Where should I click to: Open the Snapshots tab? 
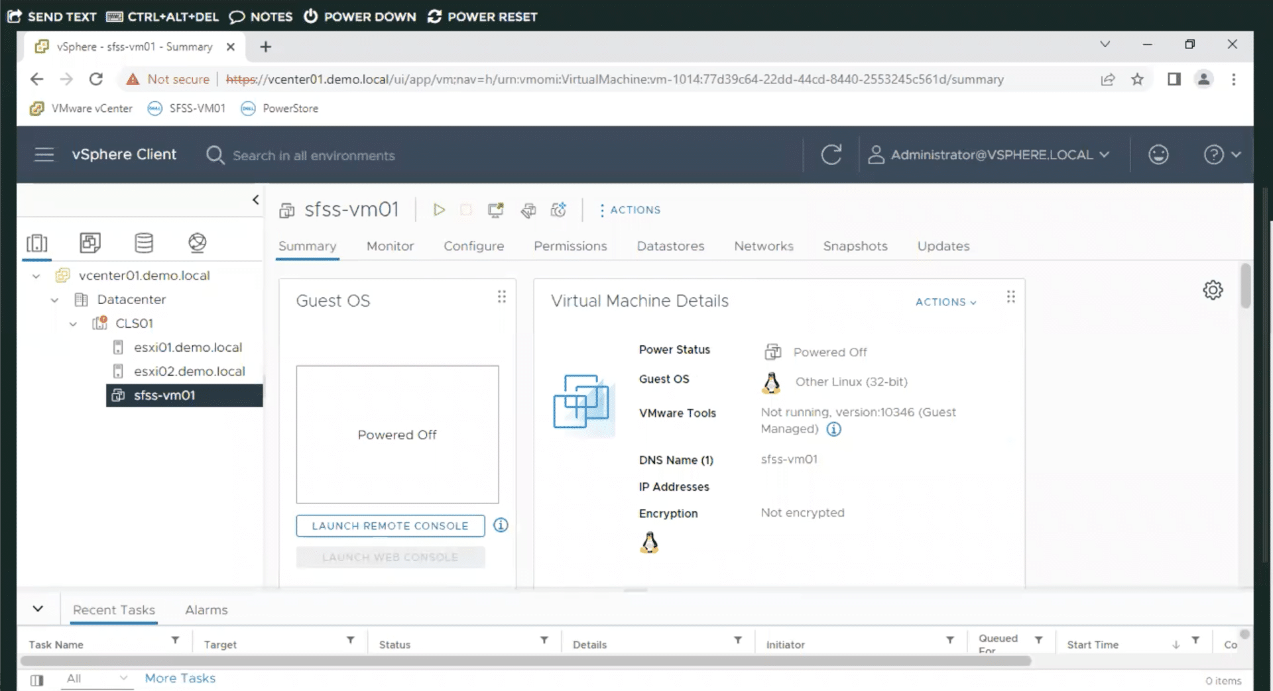(x=855, y=246)
